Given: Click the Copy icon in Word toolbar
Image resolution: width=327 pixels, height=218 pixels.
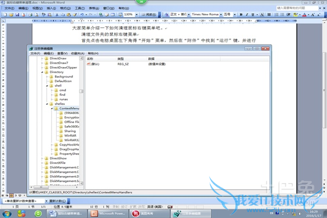Looking at the screenshot, I should (x=63, y=15).
